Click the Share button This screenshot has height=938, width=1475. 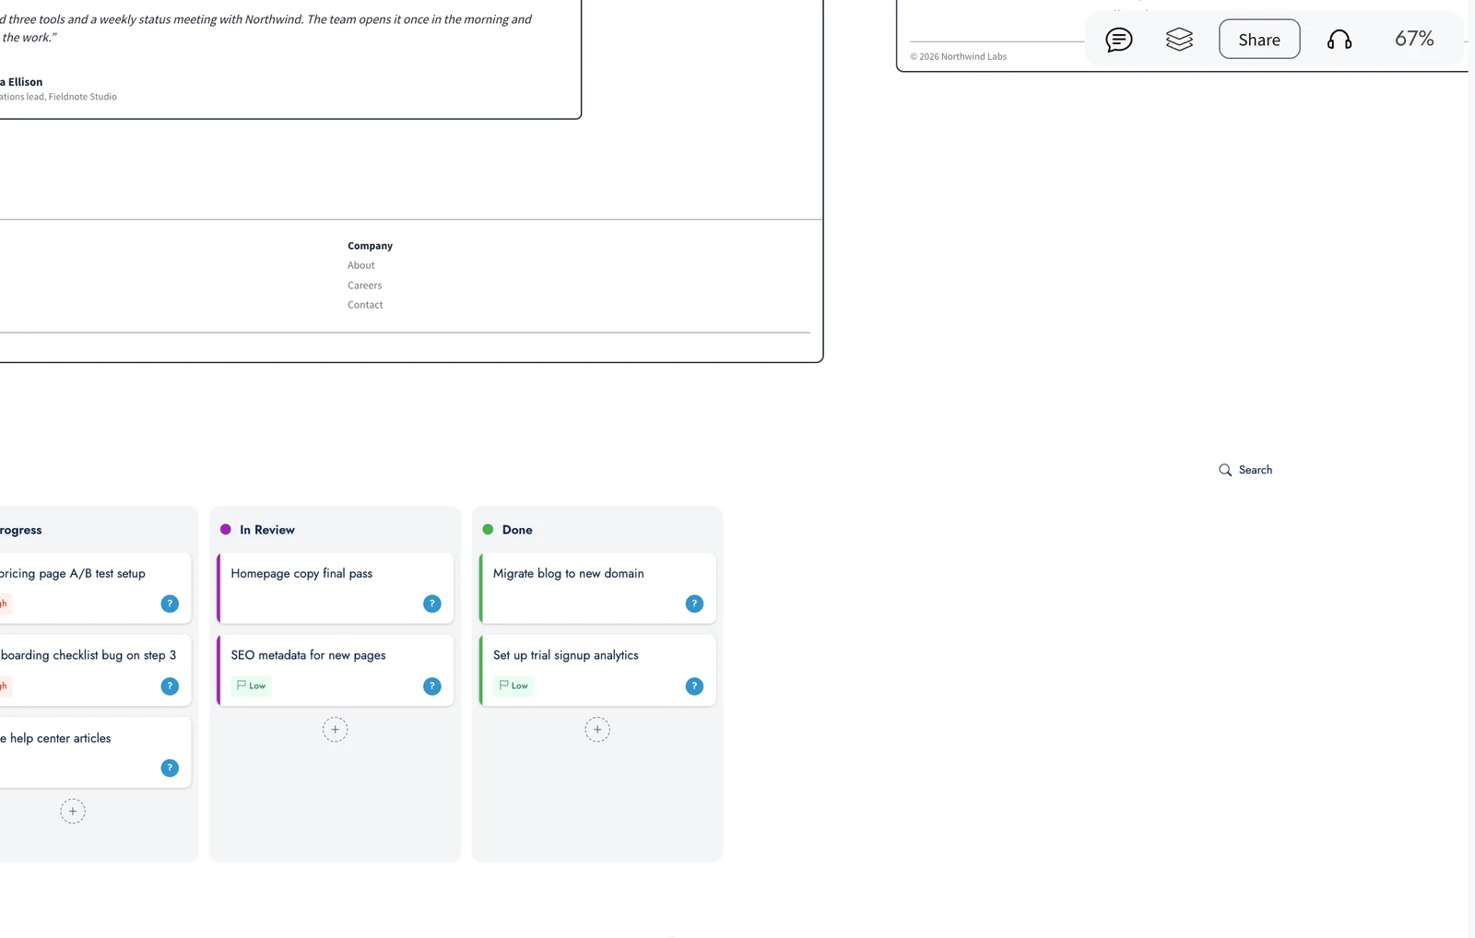click(1259, 39)
